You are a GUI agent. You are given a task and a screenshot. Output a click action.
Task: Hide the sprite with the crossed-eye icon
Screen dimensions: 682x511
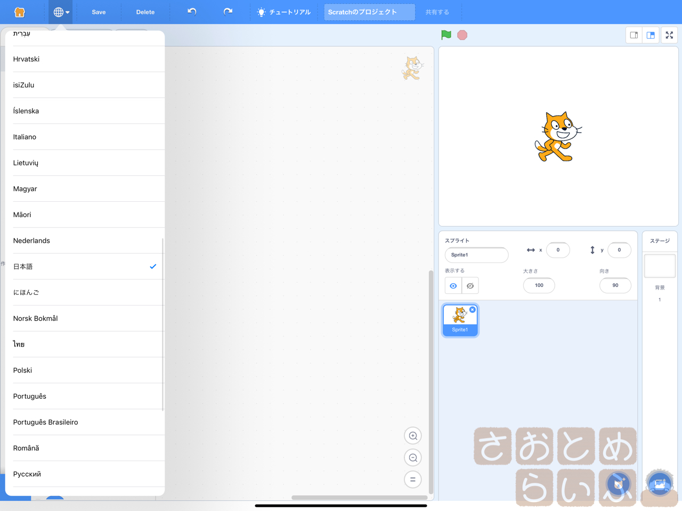click(470, 286)
